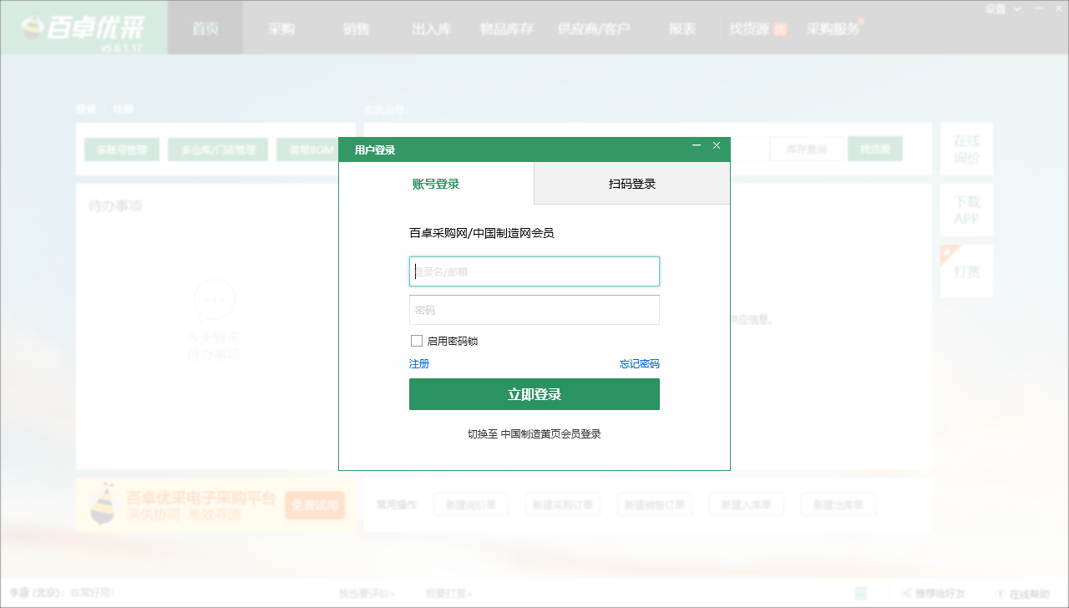Switch to the 扫码登录 tab
Screen dimensions: 1069x608
(x=632, y=184)
